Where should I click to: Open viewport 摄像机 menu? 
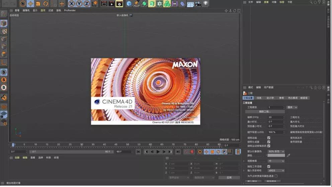[x=26, y=10]
